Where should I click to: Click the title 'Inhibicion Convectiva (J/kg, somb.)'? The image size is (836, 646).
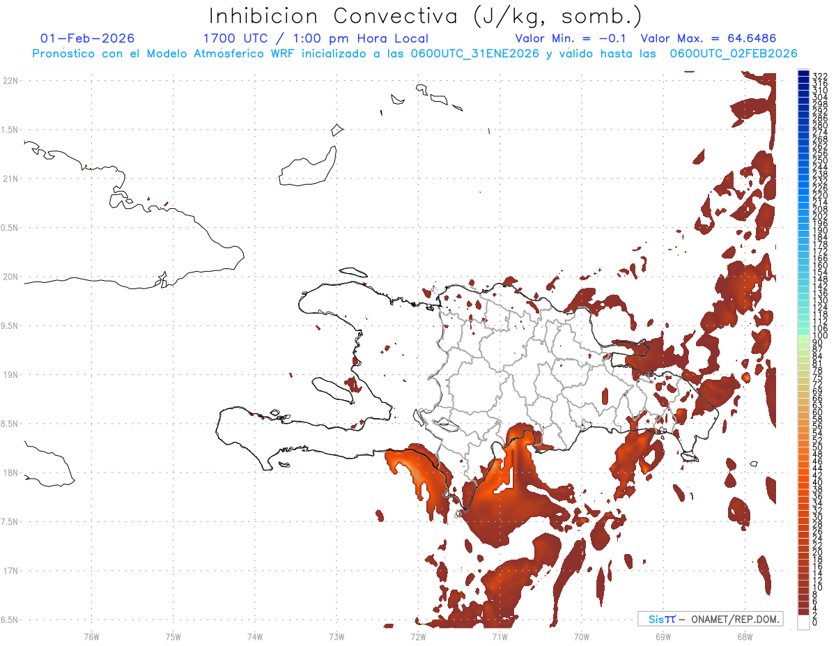(x=425, y=17)
